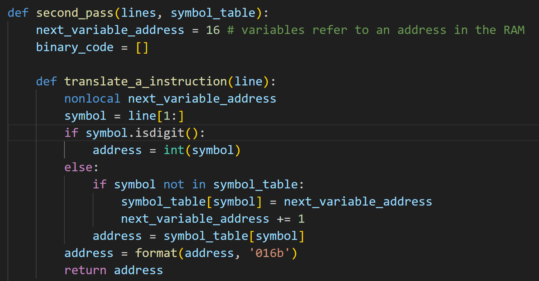Click the else keyword
This screenshot has height=281, width=539.
(78, 167)
